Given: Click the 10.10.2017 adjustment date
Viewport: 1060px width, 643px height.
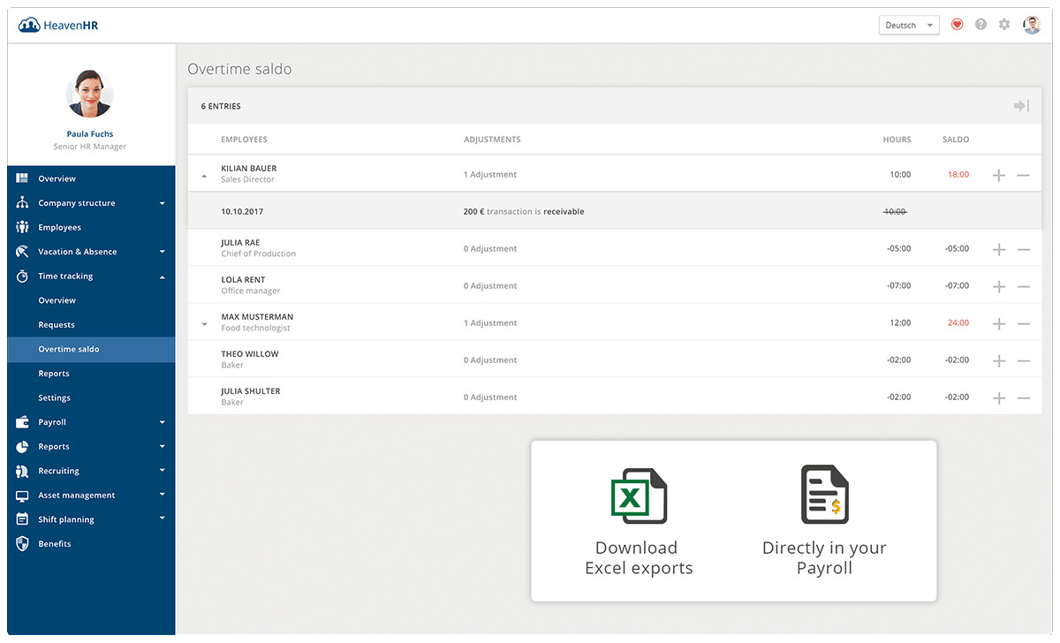Looking at the screenshot, I should click(242, 212).
